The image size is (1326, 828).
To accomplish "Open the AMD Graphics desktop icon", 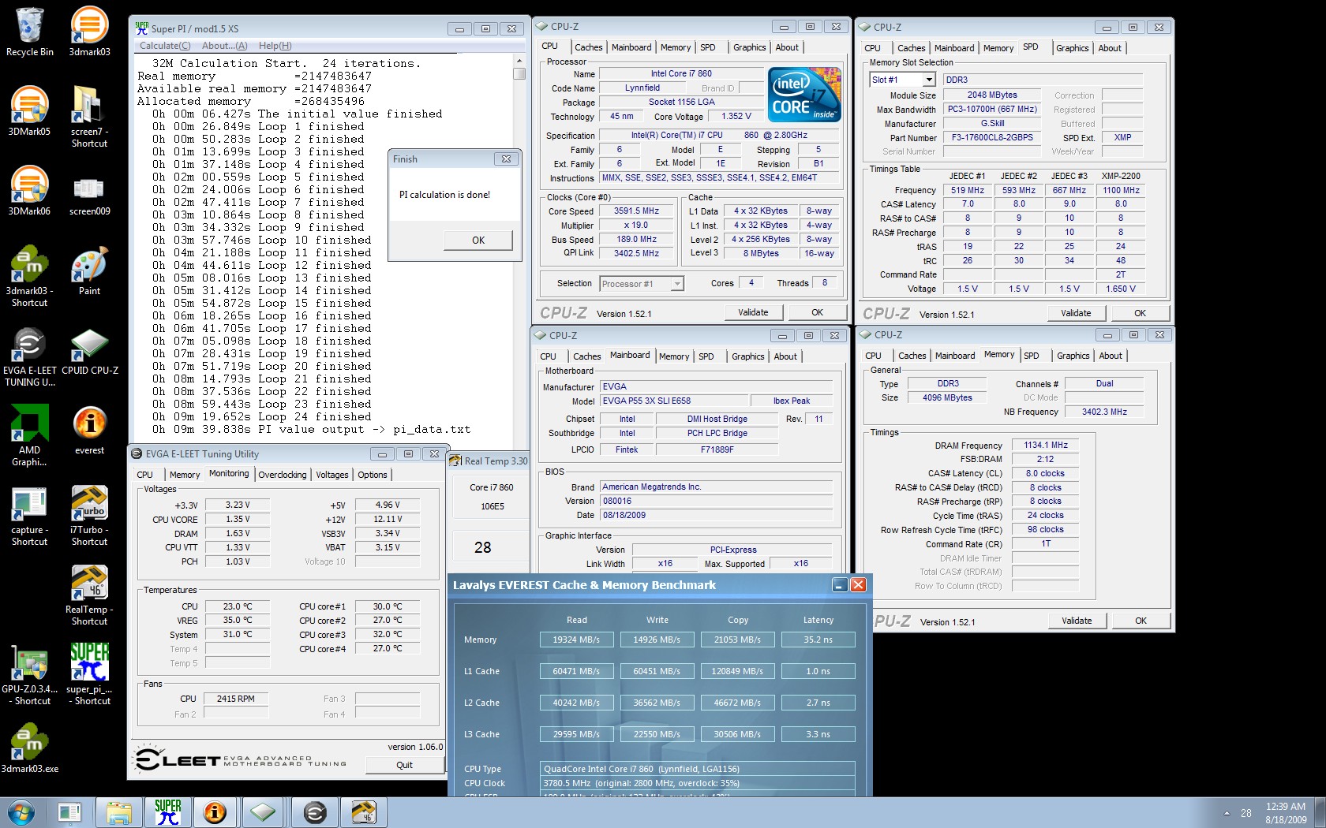I will 29,435.
